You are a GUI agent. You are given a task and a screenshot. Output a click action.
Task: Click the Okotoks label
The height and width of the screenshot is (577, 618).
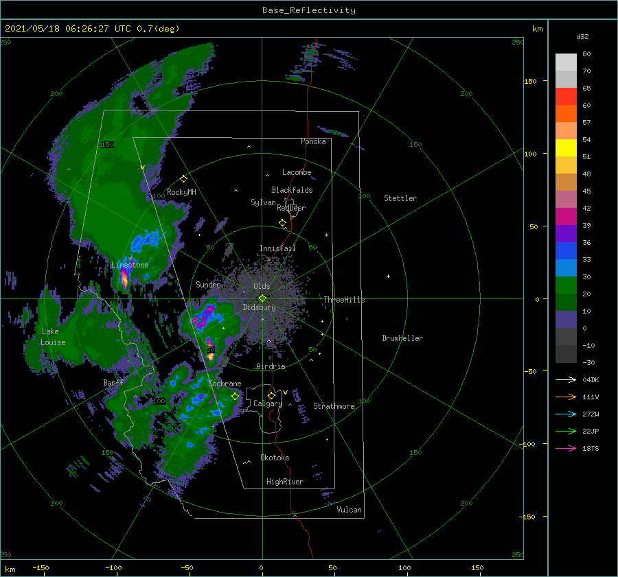point(275,458)
